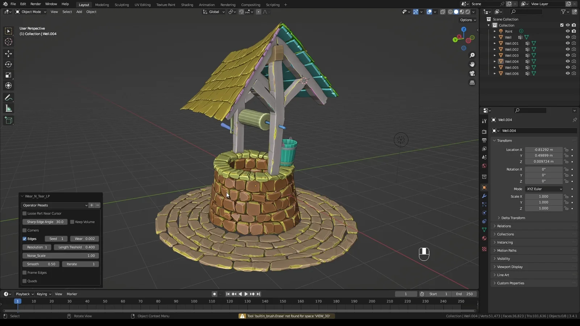Open the XYZ Euler rotation mode dropdown

point(544,189)
